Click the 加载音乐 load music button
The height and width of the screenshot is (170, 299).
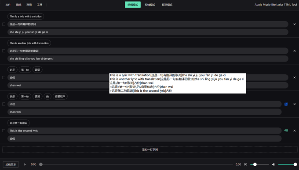pos(11,164)
